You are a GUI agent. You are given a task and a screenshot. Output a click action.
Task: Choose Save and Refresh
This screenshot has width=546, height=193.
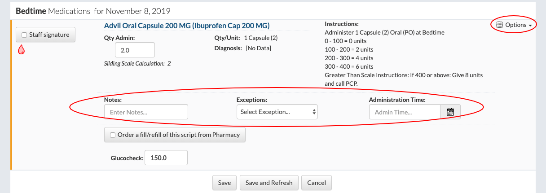(x=269, y=183)
